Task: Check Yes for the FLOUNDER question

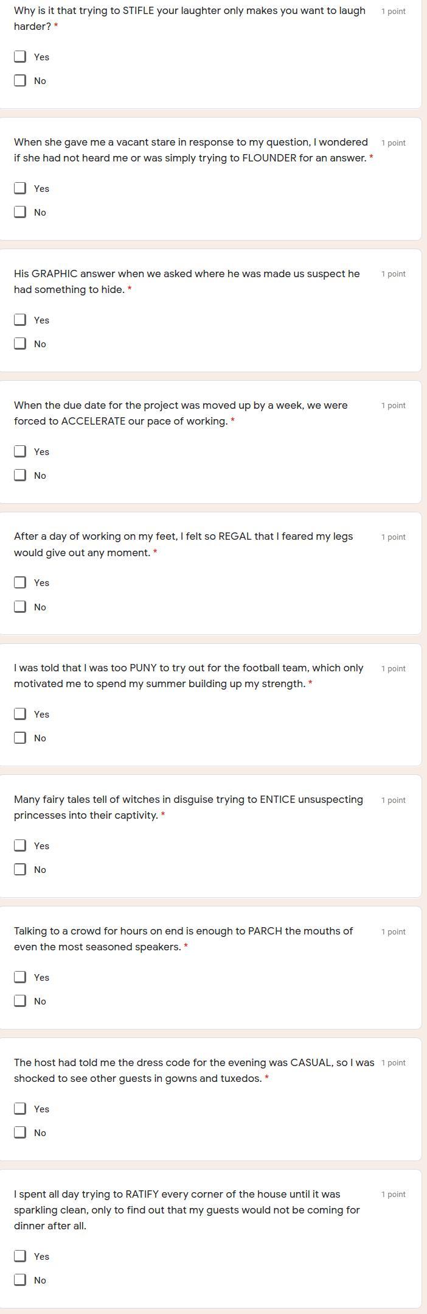Action: (20, 188)
